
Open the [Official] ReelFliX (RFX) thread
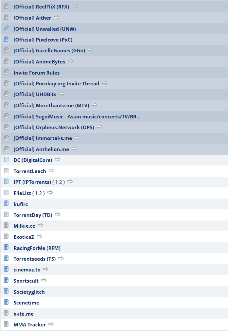point(41,7)
